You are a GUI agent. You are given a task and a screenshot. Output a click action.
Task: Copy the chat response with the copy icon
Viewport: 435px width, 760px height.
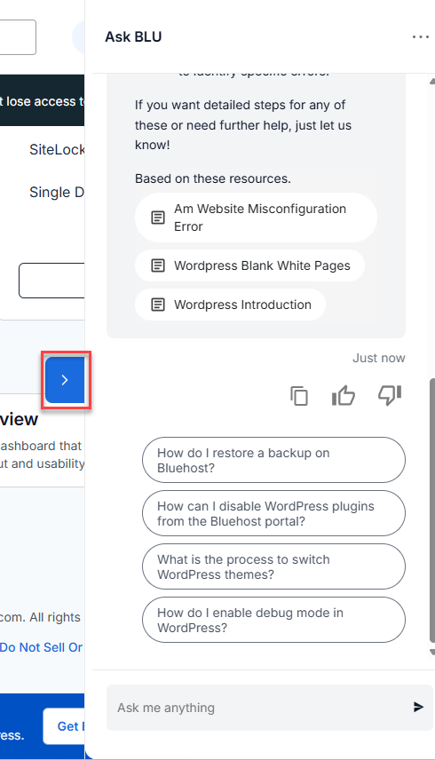[299, 396]
